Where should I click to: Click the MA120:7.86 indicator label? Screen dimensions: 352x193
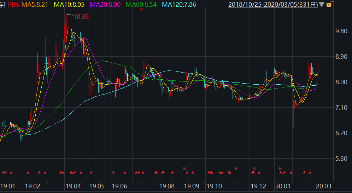click(179, 5)
